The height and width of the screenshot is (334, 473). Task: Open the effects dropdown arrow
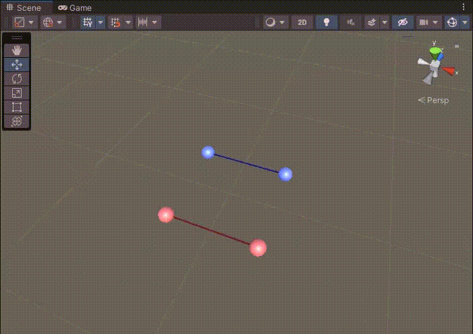click(x=385, y=22)
